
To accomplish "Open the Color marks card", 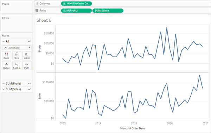I will click(6, 55).
